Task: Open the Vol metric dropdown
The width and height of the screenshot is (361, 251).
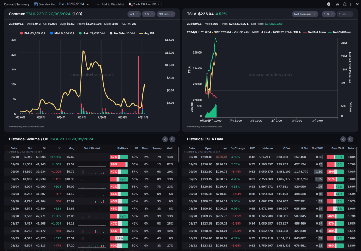Action: pyautogui.click(x=133, y=14)
